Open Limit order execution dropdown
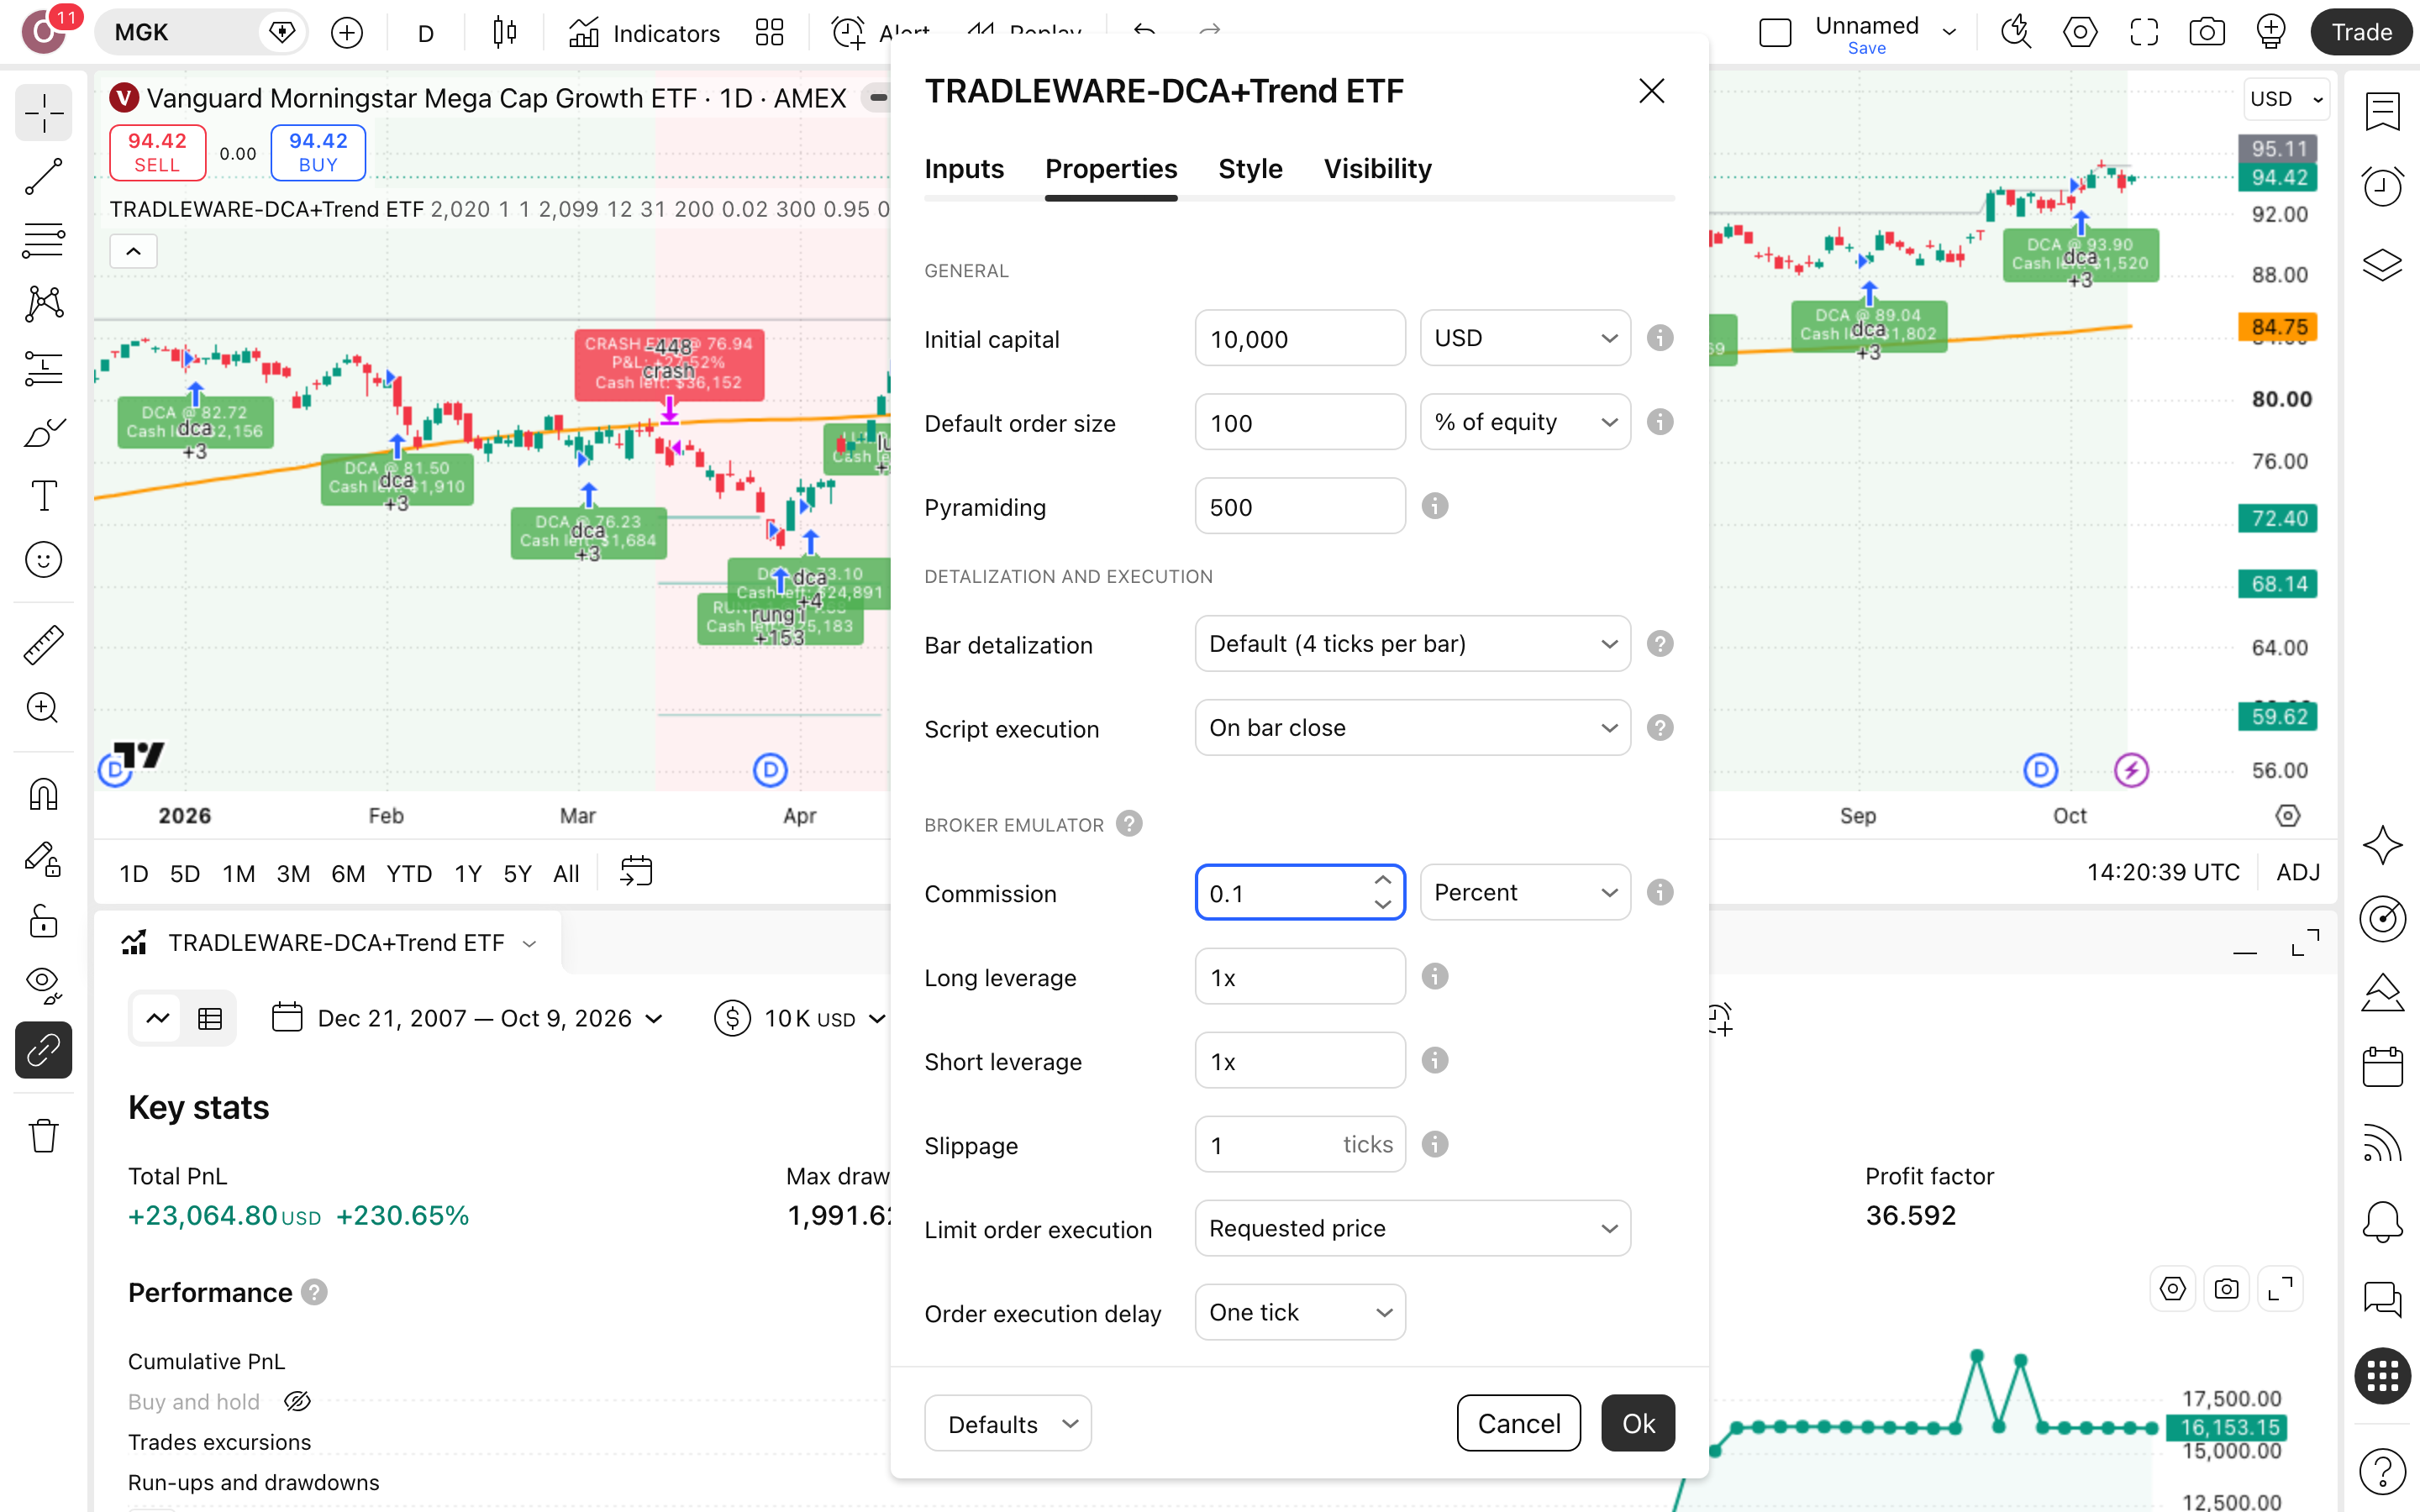The image size is (2420, 1512). coord(1412,1228)
